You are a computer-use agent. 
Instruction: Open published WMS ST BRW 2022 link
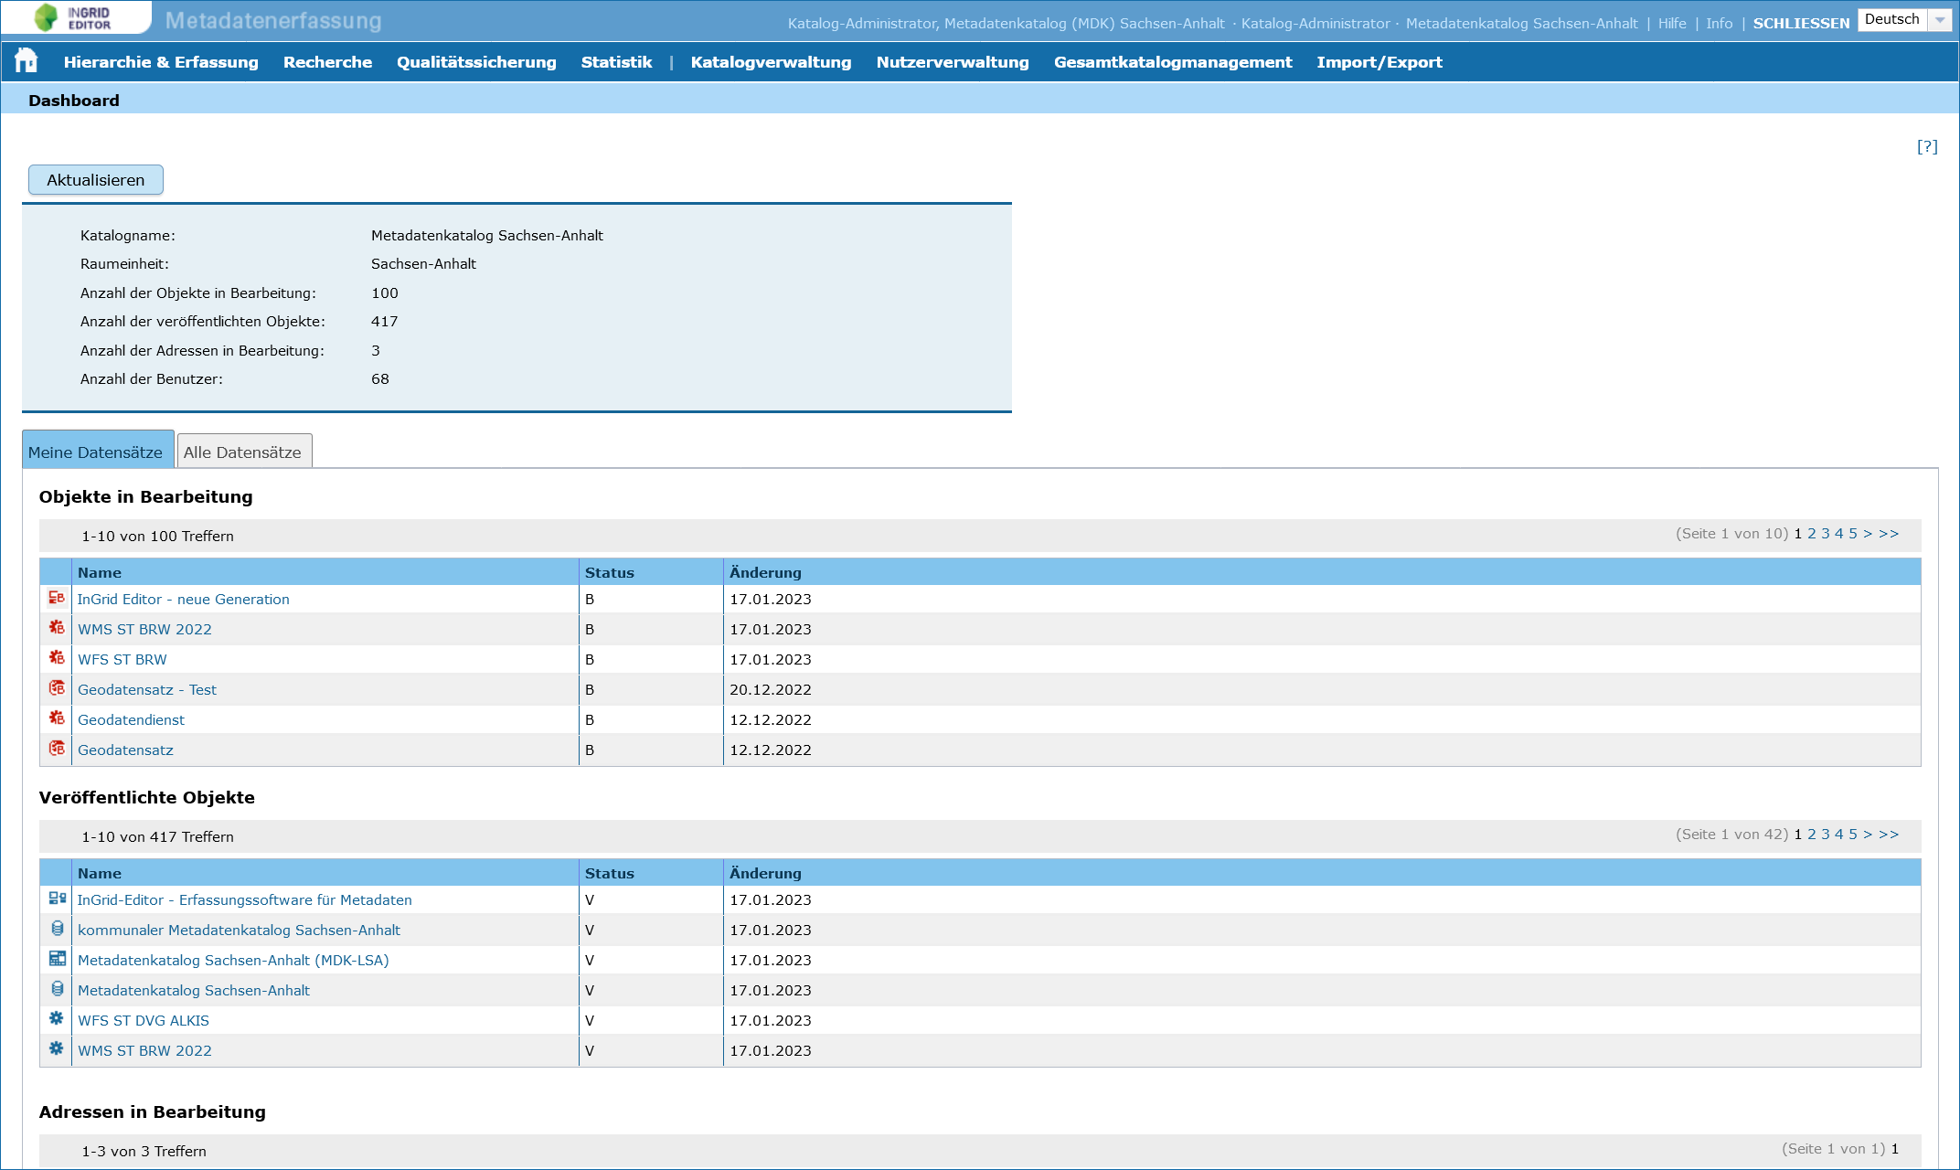point(144,1050)
